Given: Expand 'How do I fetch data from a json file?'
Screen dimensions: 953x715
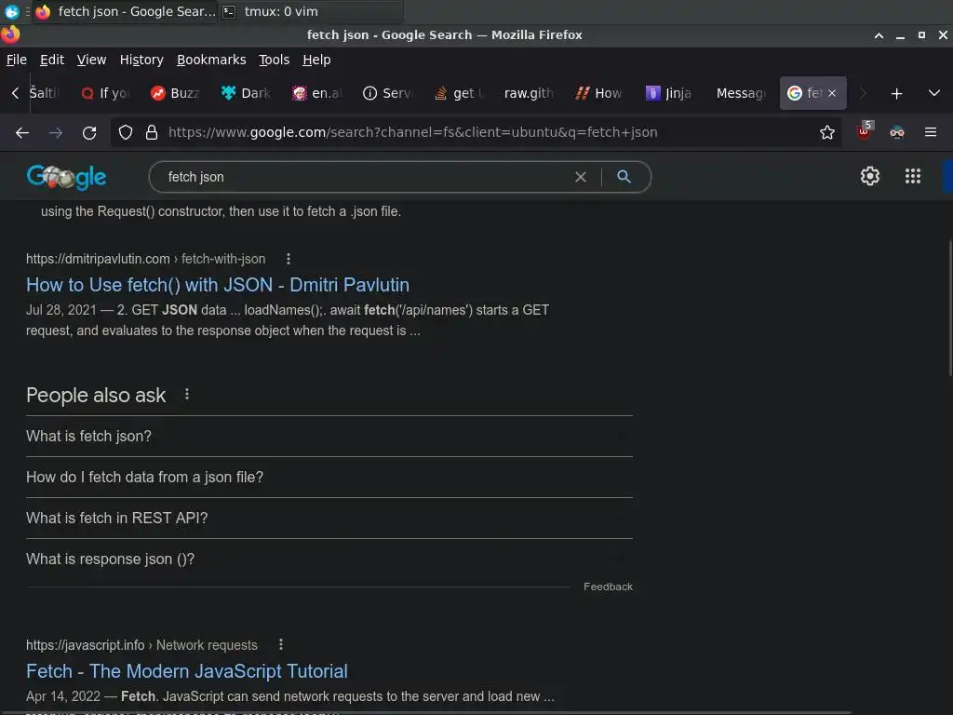Looking at the screenshot, I should coord(329,478).
